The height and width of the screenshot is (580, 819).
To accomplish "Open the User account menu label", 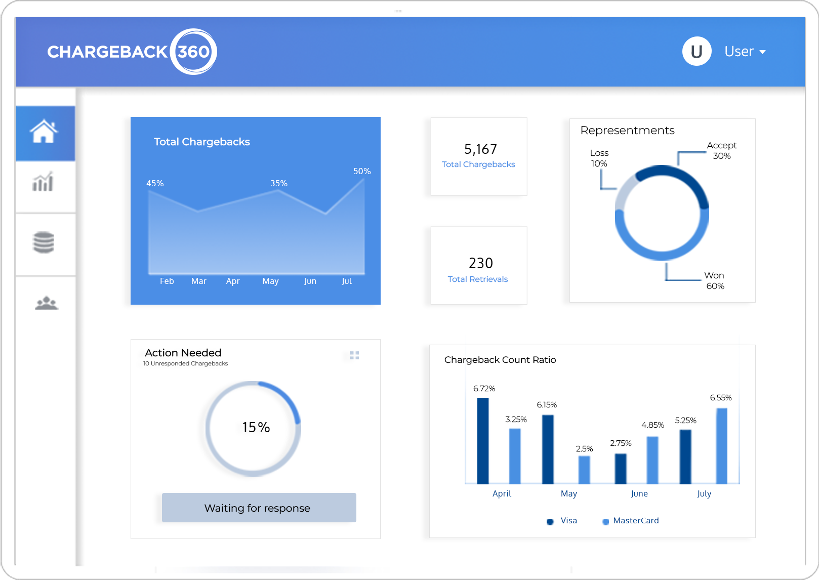I will click(739, 52).
